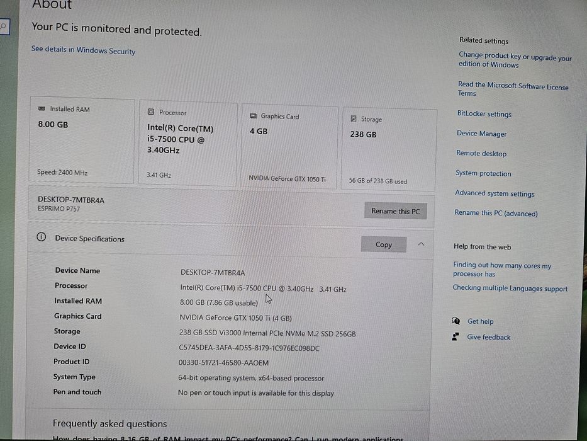Open See details in Windows Security

[83, 50]
